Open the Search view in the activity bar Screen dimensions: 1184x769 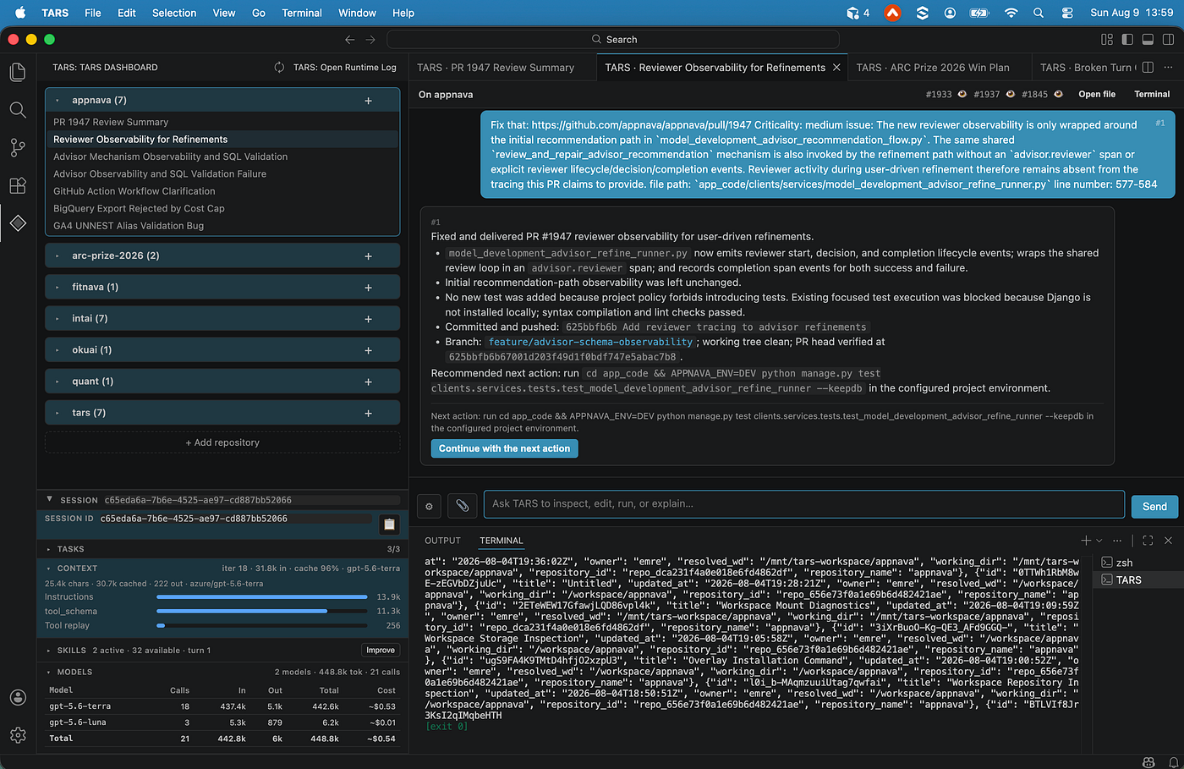(x=18, y=110)
